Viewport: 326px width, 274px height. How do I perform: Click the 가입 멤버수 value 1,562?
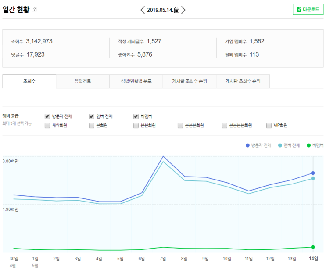257,41
